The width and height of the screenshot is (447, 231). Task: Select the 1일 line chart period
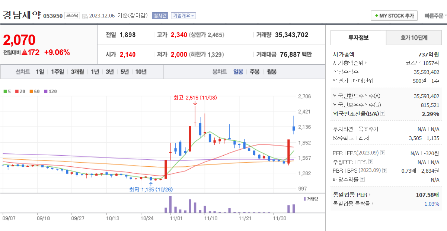click(x=40, y=72)
